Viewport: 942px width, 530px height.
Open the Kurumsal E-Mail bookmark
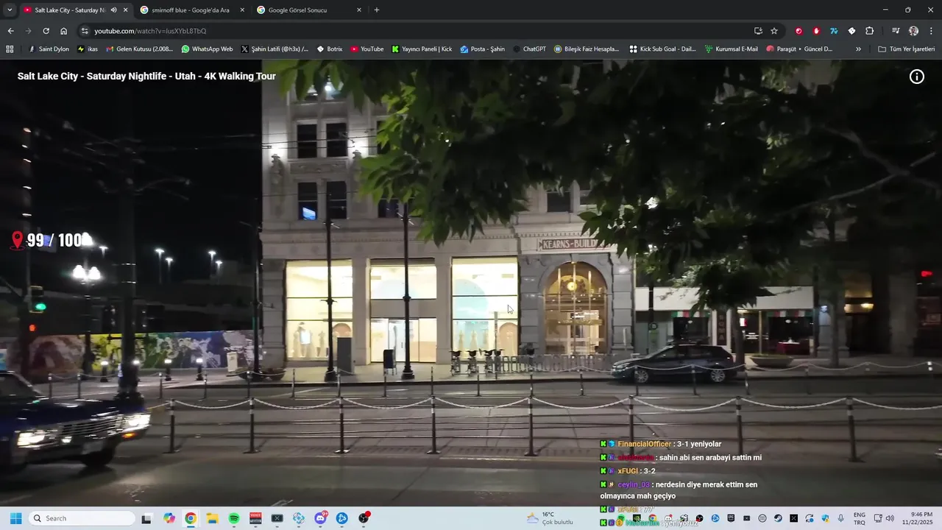coord(731,49)
